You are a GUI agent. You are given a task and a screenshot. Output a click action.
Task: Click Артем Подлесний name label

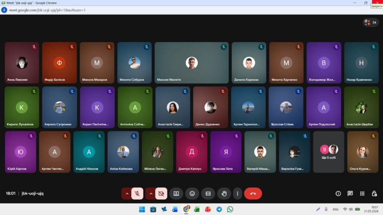[x=322, y=125]
